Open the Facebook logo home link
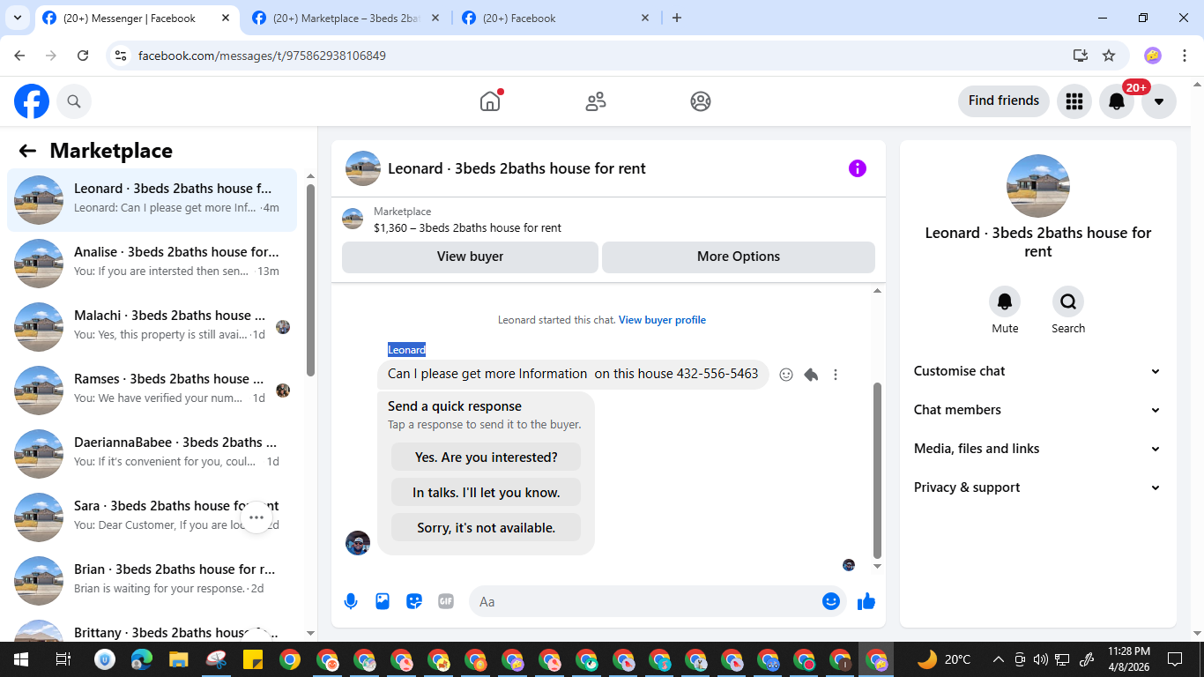Viewport: 1204px width, 677px height. [32, 101]
